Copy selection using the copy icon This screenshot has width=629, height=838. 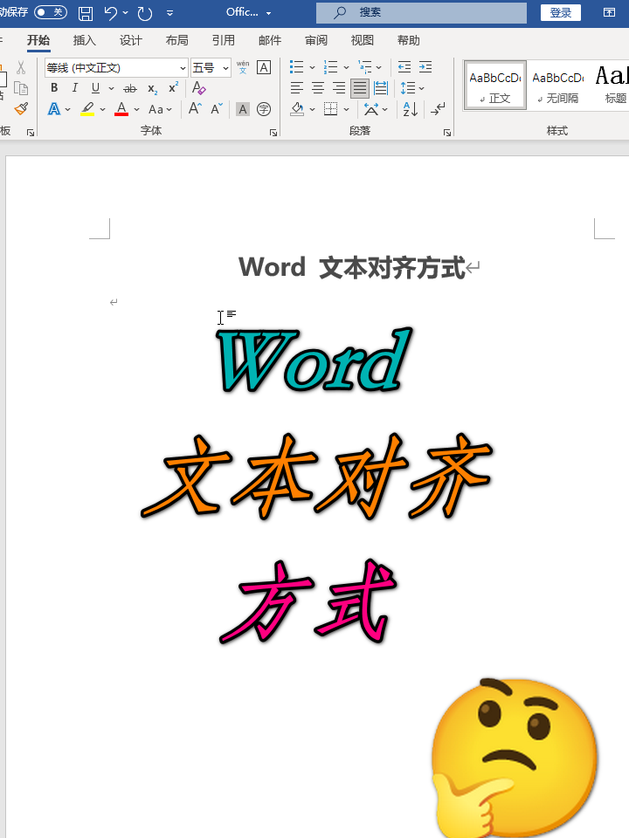coord(21,88)
